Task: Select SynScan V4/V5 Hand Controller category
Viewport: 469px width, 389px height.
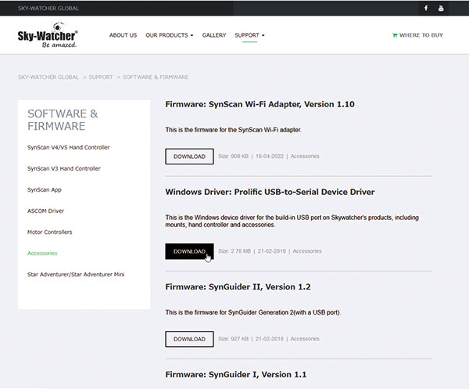Action: coord(69,147)
